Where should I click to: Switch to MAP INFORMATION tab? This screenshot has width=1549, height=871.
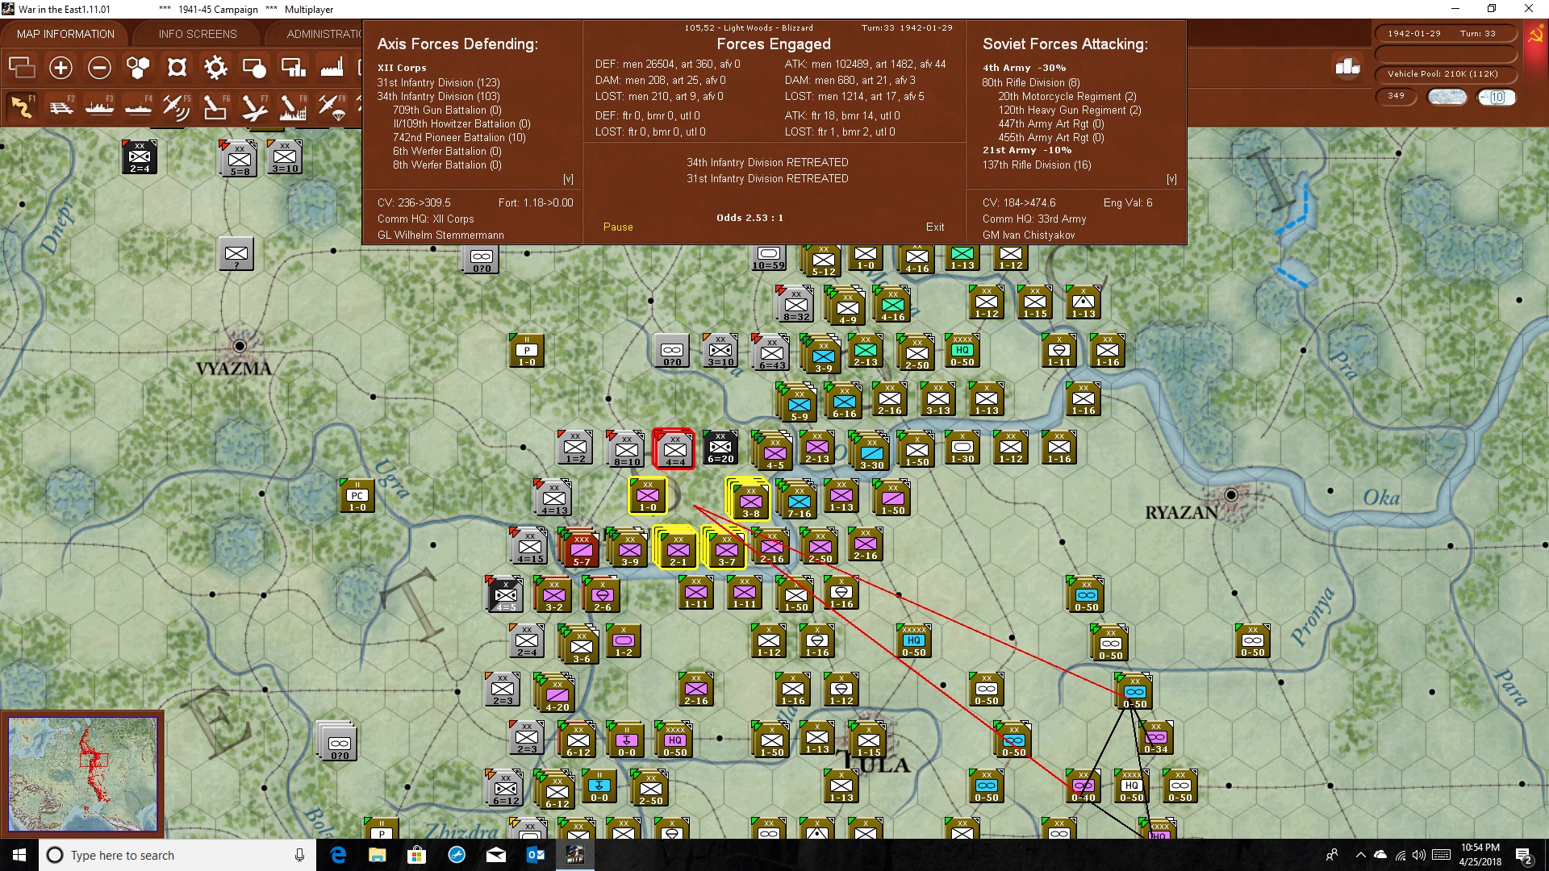click(x=65, y=34)
